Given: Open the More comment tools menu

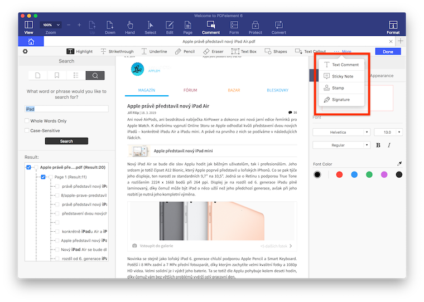Looking at the screenshot, I should pos(343,51).
